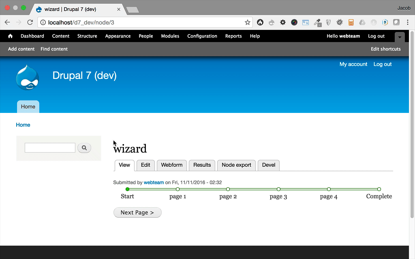Open the black gear extension icon
The width and height of the screenshot is (415, 259).
(x=282, y=23)
